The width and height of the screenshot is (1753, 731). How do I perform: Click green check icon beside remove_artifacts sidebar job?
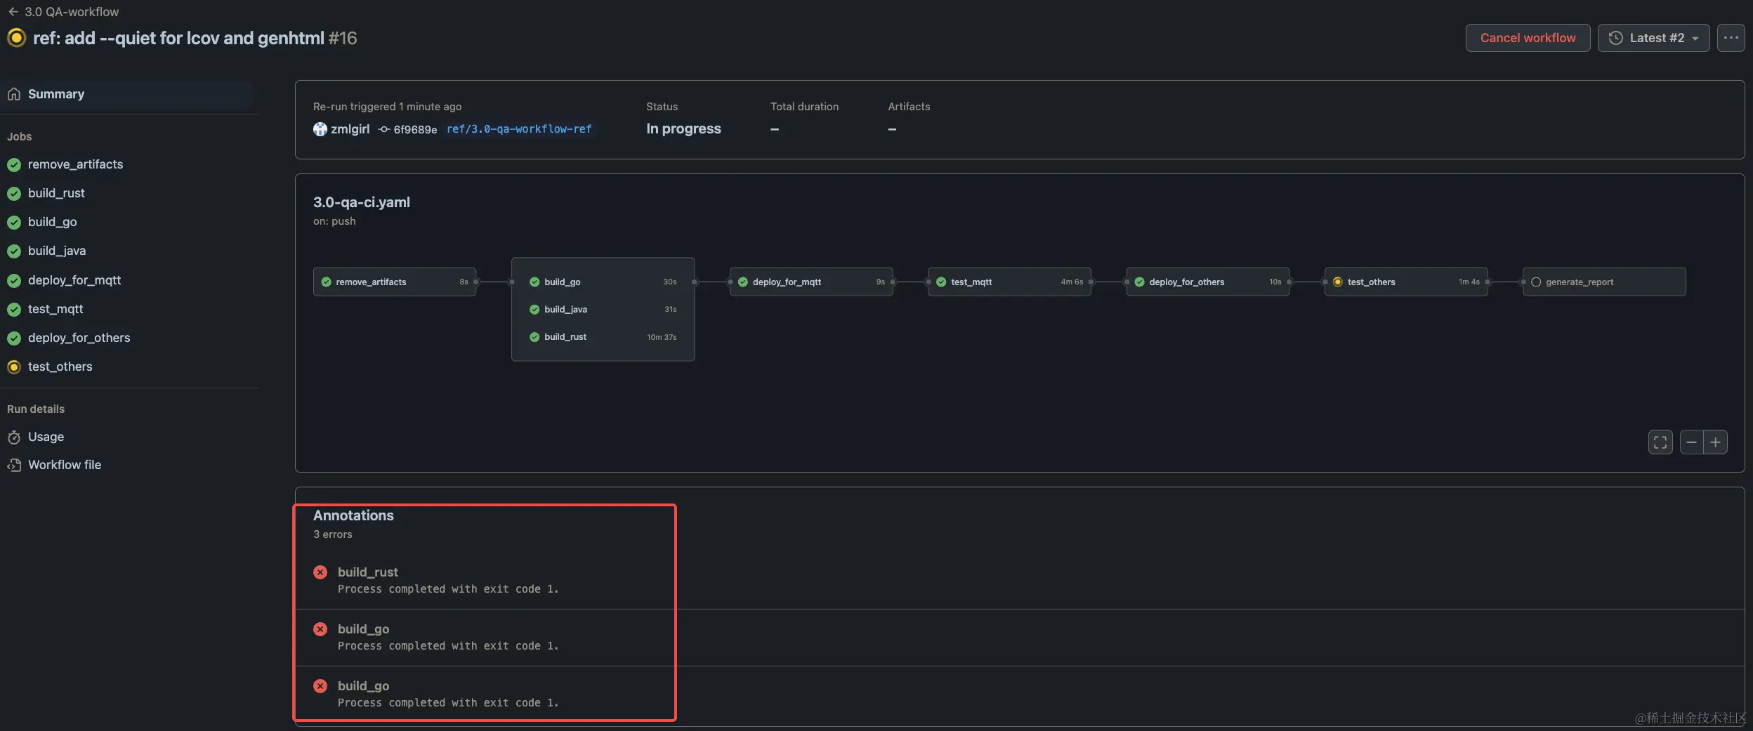[14, 165]
